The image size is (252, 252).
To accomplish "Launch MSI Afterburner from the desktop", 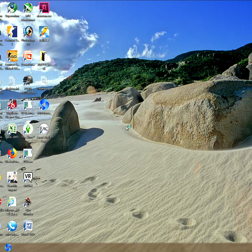I will pyautogui.click(x=28, y=8).
